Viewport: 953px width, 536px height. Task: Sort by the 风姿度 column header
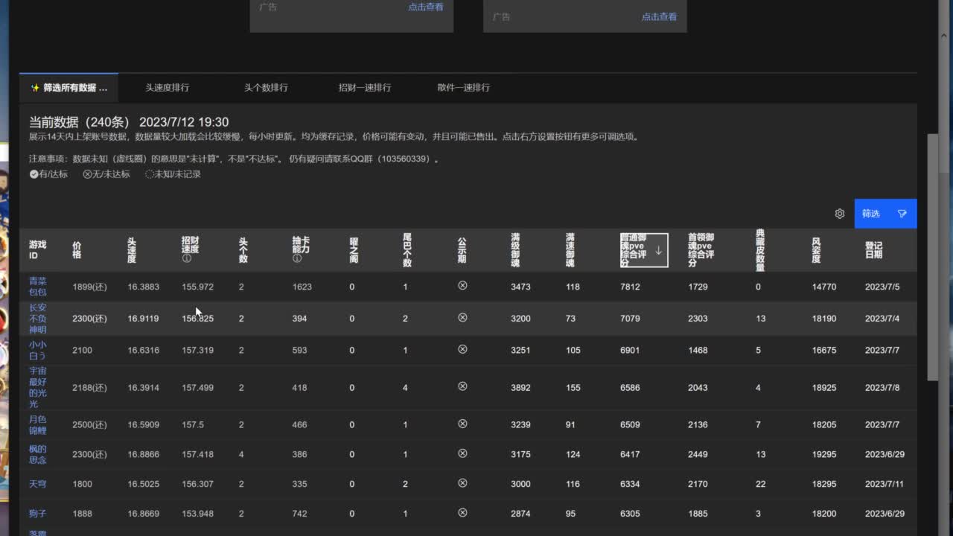[x=817, y=249]
